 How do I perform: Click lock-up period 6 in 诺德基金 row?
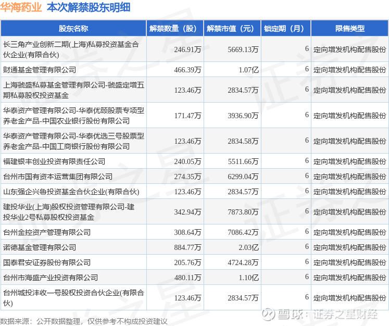pyautogui.click(x=307, y=247)
